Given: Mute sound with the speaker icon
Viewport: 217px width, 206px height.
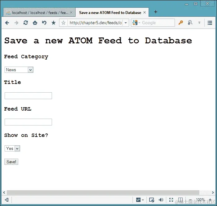Looking at the screenshot, I should tap(161, 200).
